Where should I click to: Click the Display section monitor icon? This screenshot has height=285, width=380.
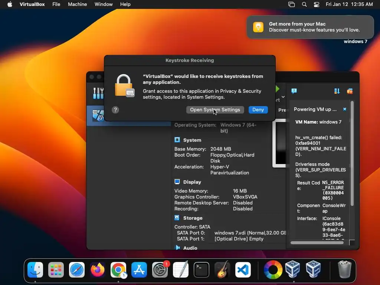[177, 182]
